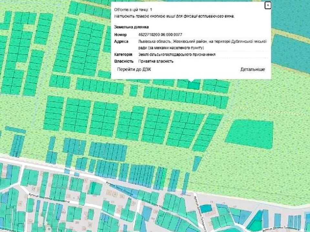Open the "Перейти до ДЗК" link

(x=134, y=70)
